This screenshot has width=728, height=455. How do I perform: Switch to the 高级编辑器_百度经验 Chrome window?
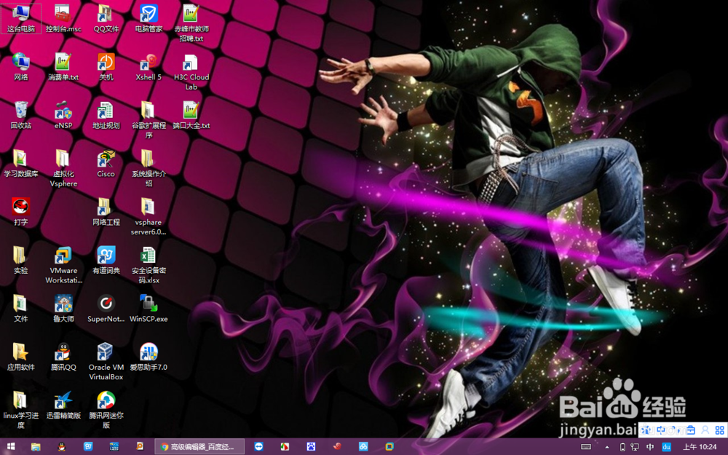(199, 447)
